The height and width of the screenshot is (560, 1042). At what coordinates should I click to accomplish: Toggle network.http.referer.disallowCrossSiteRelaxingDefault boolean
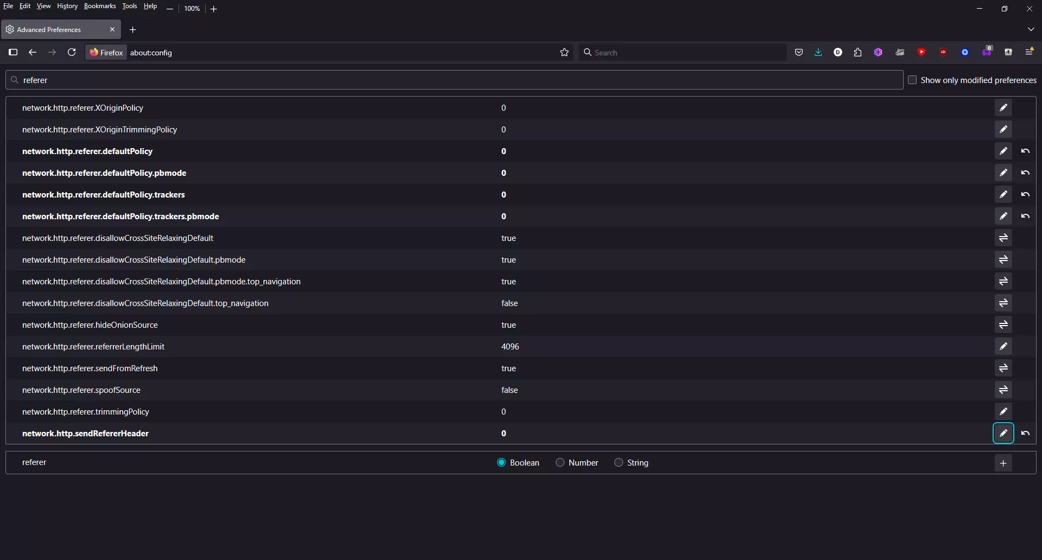[1003, 238]
